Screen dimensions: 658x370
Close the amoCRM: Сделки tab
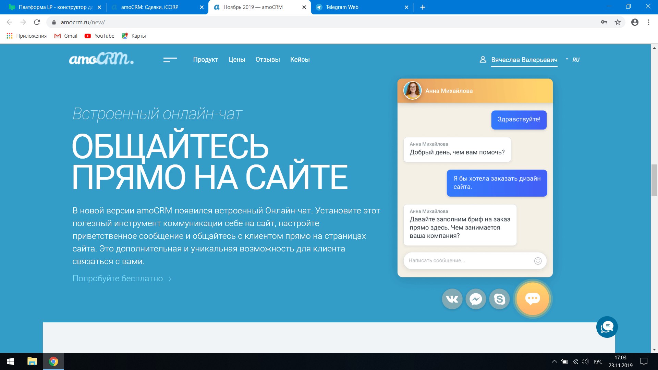point(202,7)
